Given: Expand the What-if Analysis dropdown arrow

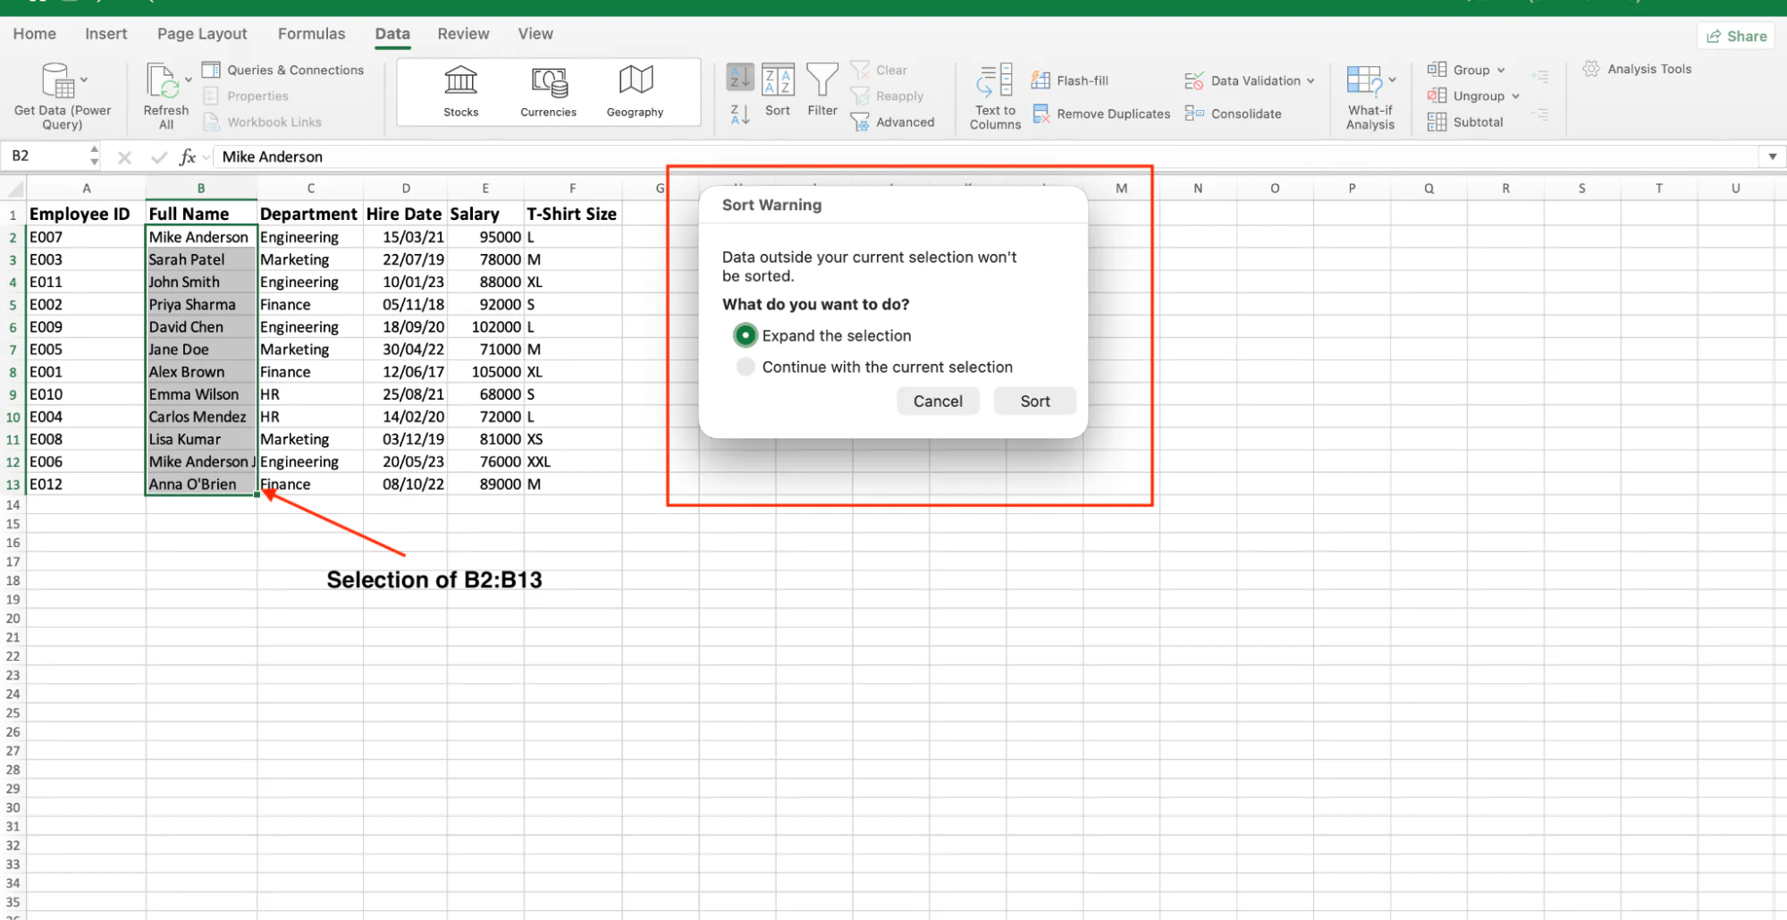Looking at the screenshot, I should click(1392, 80).
